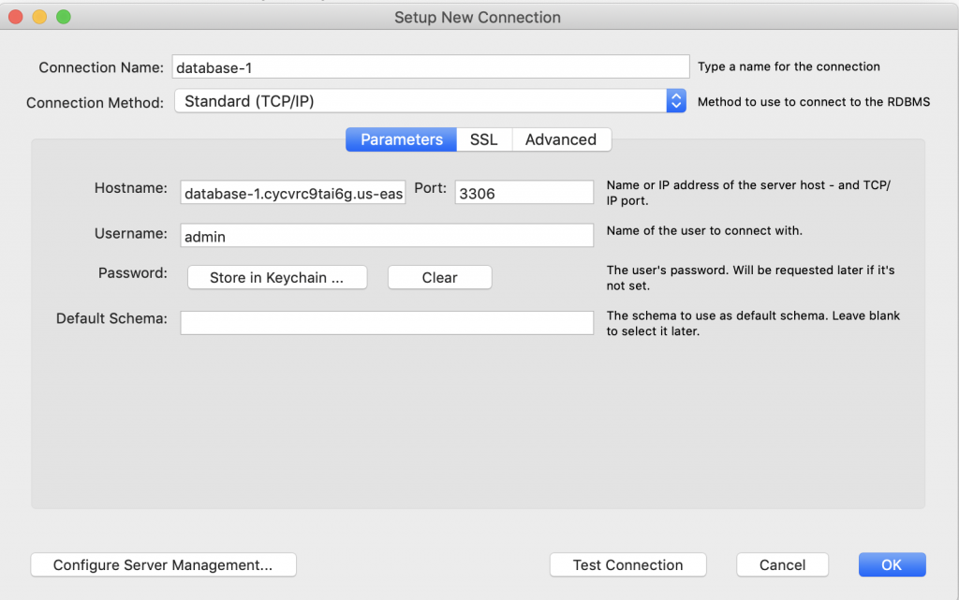The height and width of the screenshot is (600, 959).
Task: Click the 'Type a name for the connection' hint
Action: click(x=789, y=66)
